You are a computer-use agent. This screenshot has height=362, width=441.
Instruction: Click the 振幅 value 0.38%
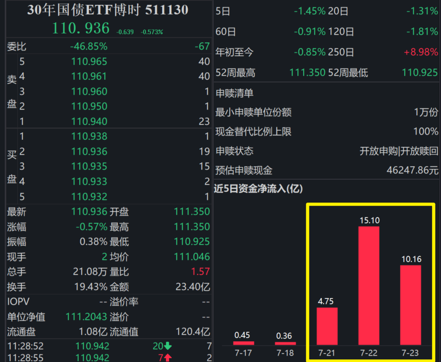coord(94,242)
